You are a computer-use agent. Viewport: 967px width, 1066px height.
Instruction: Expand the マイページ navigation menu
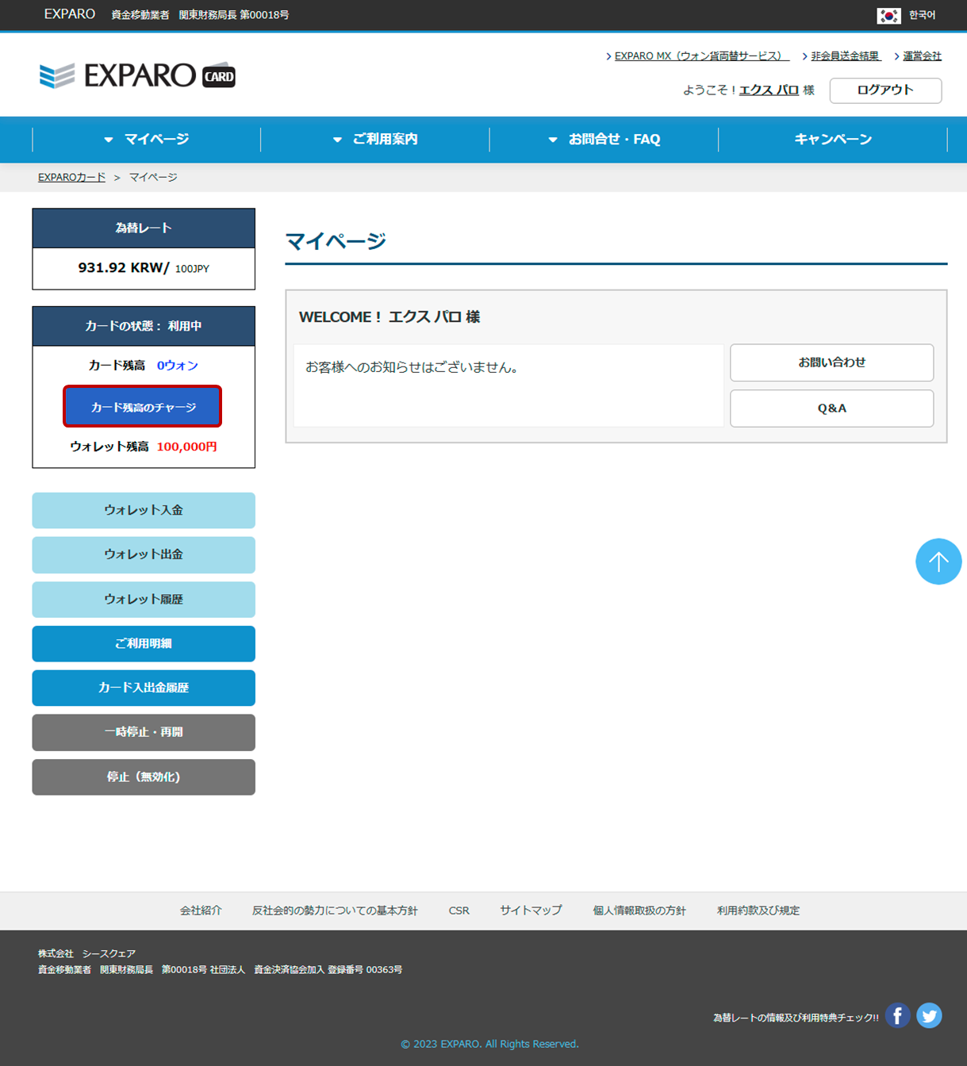coord(147,139)
